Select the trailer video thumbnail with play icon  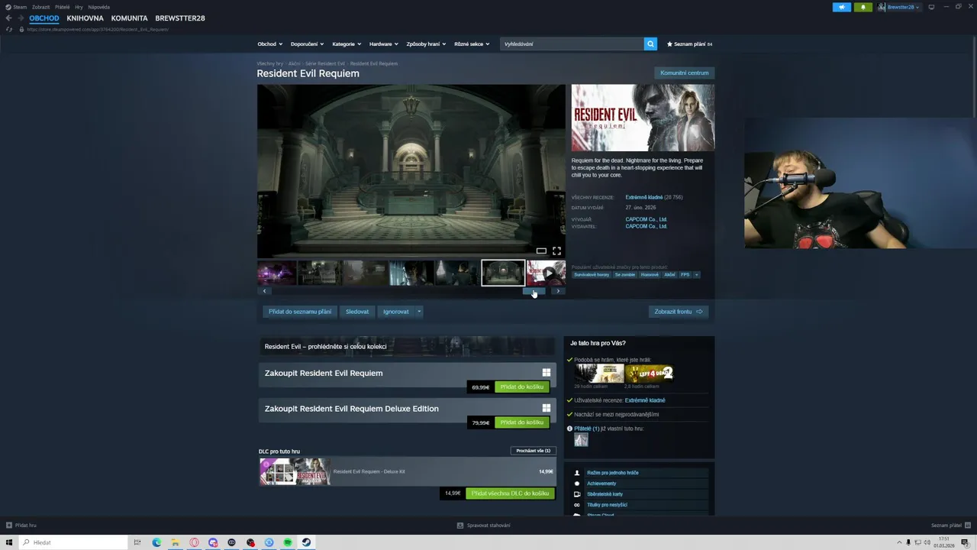pos(547,273)
